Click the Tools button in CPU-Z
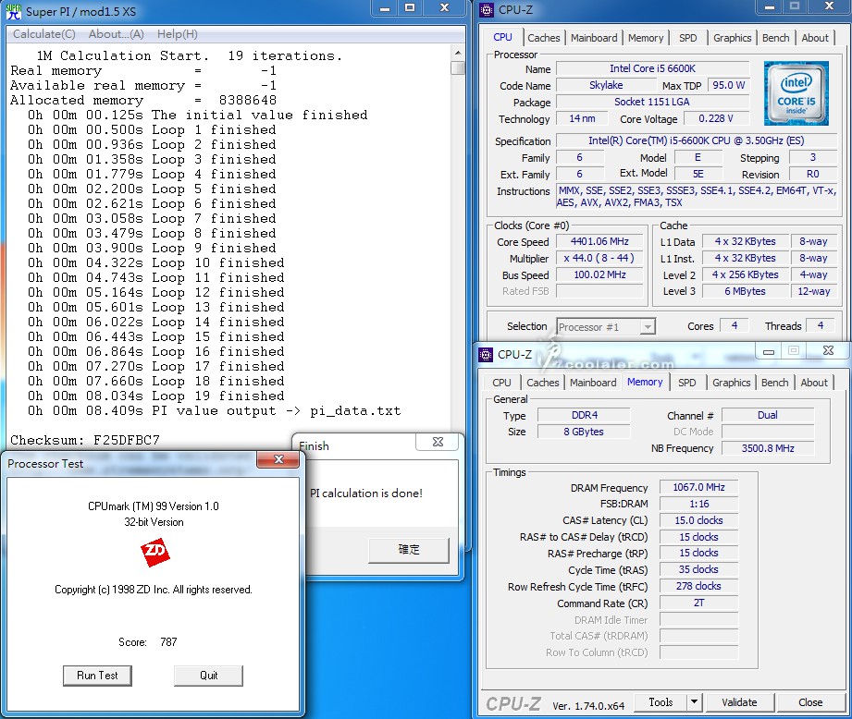Image resolution: width=852 pixels, height=719 pixels. (661, 702)
